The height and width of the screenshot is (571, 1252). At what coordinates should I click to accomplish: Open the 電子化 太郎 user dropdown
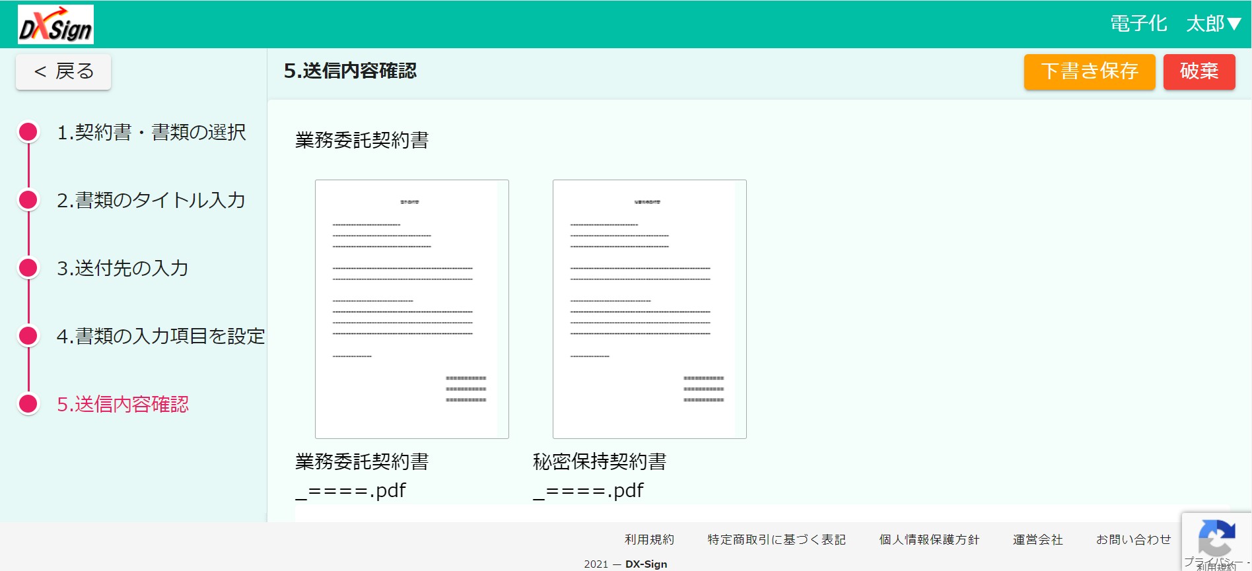point(1175,24)
